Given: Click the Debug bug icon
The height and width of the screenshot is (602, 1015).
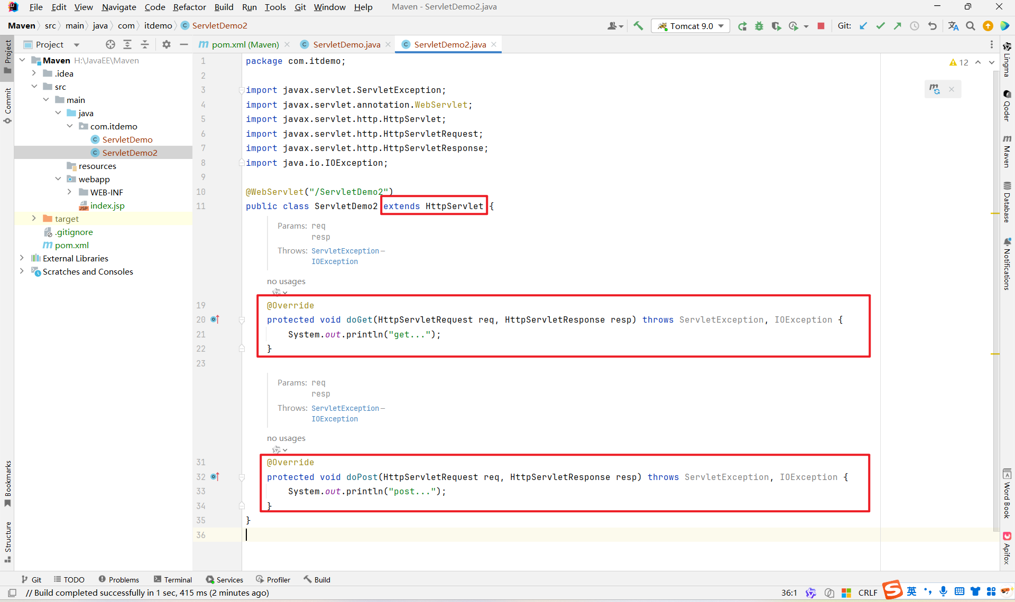Looking at the screenshot, I should [x=759, y=26].
